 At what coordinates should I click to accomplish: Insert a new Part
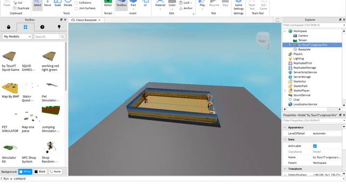coord(134,5)
